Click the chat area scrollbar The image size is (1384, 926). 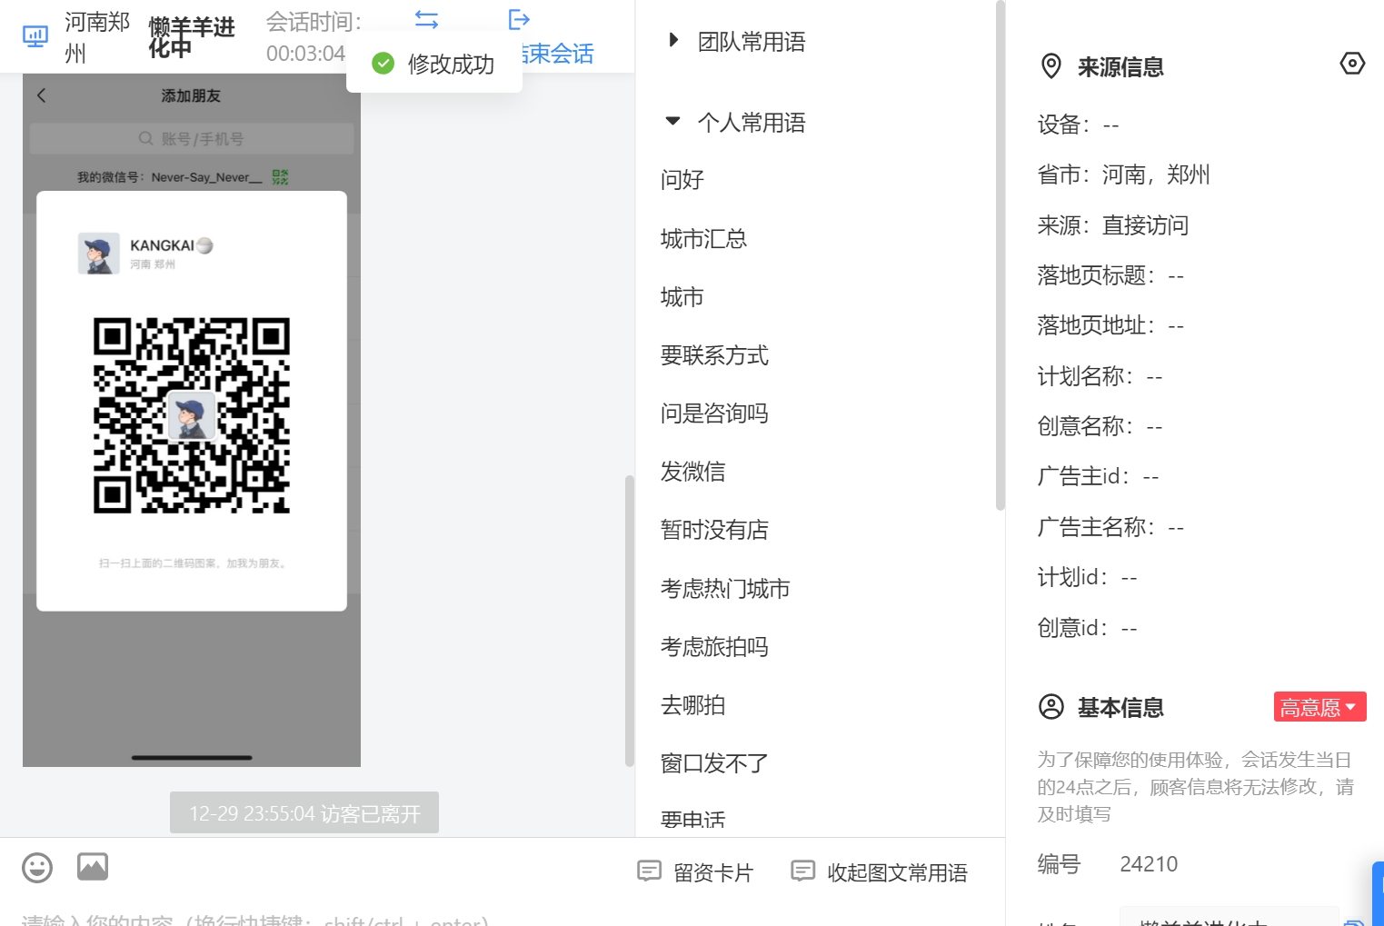[x=629, y=621]
